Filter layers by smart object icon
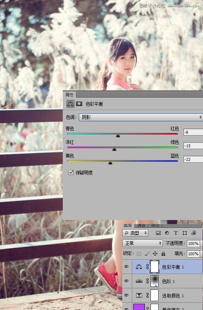 click(193, 233)
